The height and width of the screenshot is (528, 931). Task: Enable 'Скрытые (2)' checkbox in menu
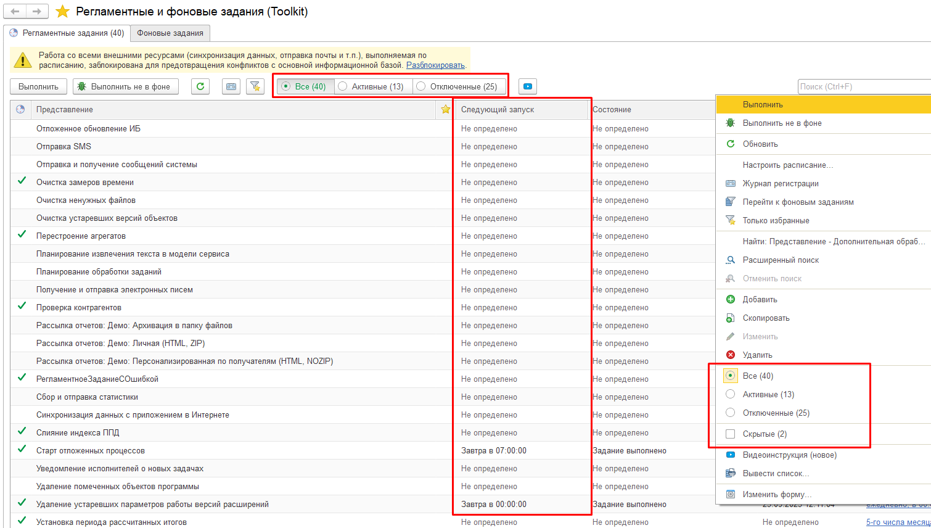click(731, 434)
